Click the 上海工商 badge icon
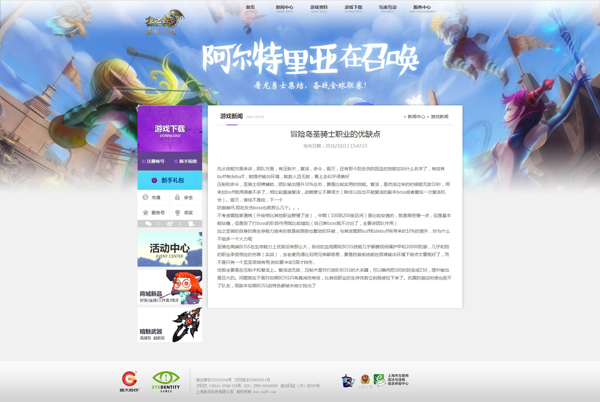The image size is (600, 402). (x=365, y=380)
